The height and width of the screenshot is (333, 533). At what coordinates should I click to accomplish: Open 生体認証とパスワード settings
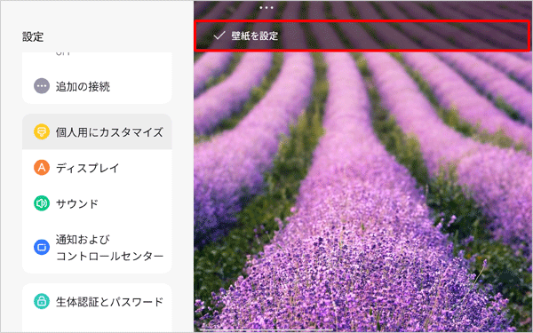pos(97,301)
